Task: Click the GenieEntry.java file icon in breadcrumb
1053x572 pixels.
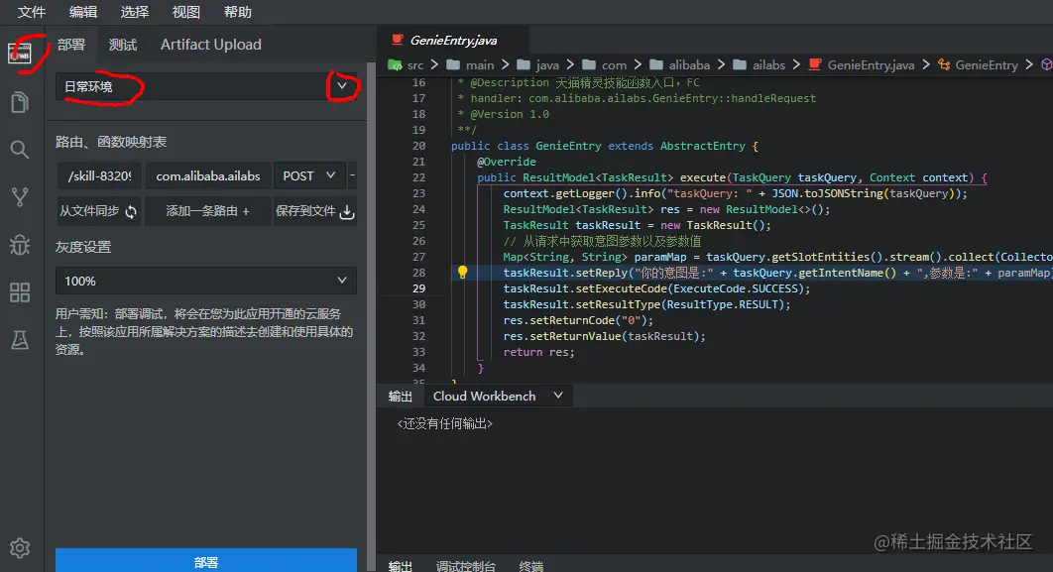Action: click(815, 64)
